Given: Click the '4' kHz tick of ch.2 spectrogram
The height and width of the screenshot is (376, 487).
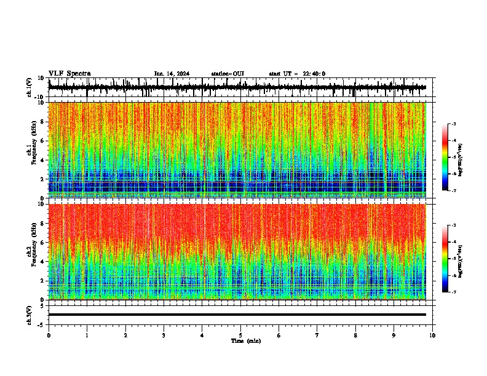Looking at the screenshot, I should click(x=42, y=262).
